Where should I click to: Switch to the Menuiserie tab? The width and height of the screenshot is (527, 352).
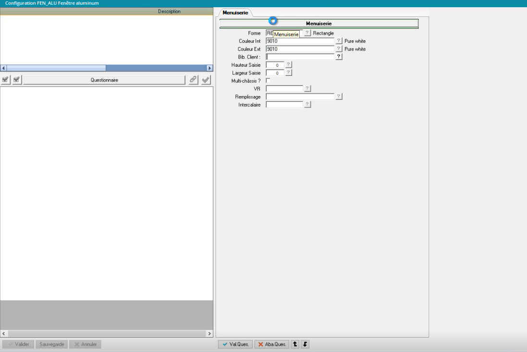click(235, 12)
